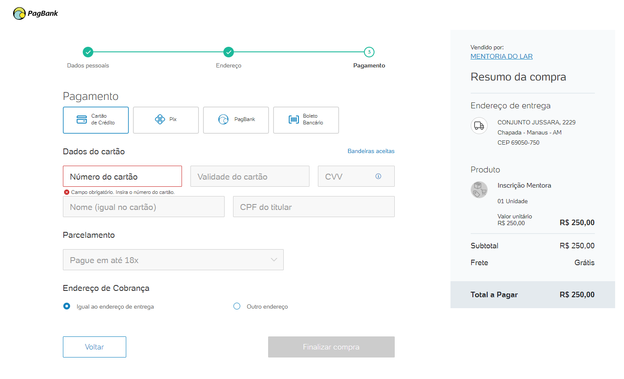Select the Pix payment method
Screen dimensions: 624x379
click(166, 120)
